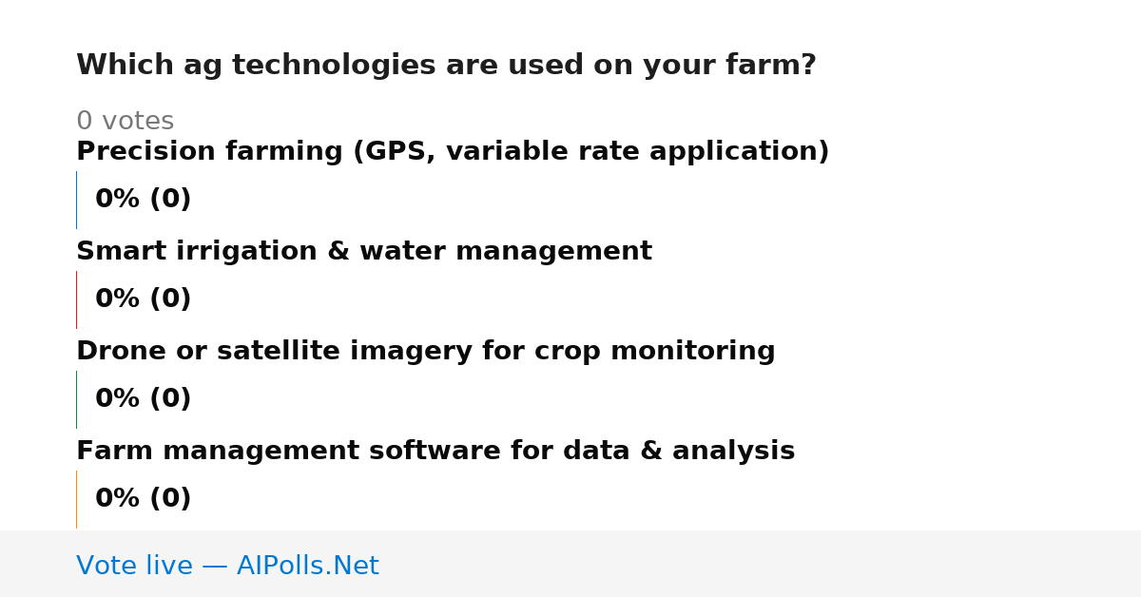Click the 0% (0) under Smart irrigation
The width and height of the screenshot is (1141, 597).
[x=144, y=299]
